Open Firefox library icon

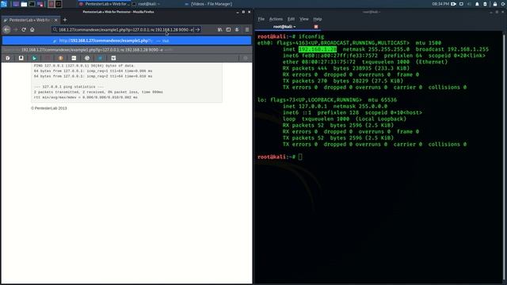pos(220,29)
